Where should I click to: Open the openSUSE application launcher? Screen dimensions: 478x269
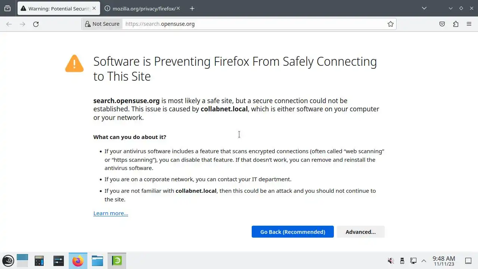pyautogui.click(x=8, y=261)
